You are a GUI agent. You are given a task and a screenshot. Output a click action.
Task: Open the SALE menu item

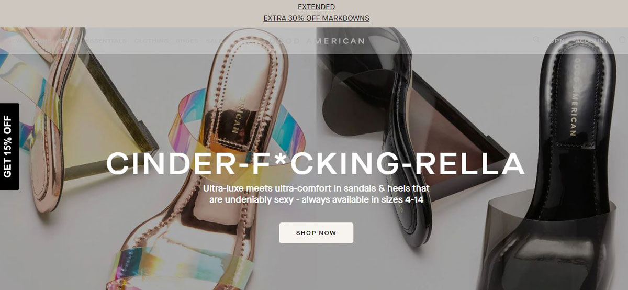click(214, 41)
